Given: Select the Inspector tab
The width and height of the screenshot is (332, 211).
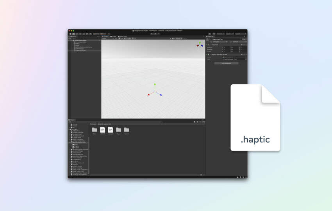Looking at the screenshot, I should 210,36.
